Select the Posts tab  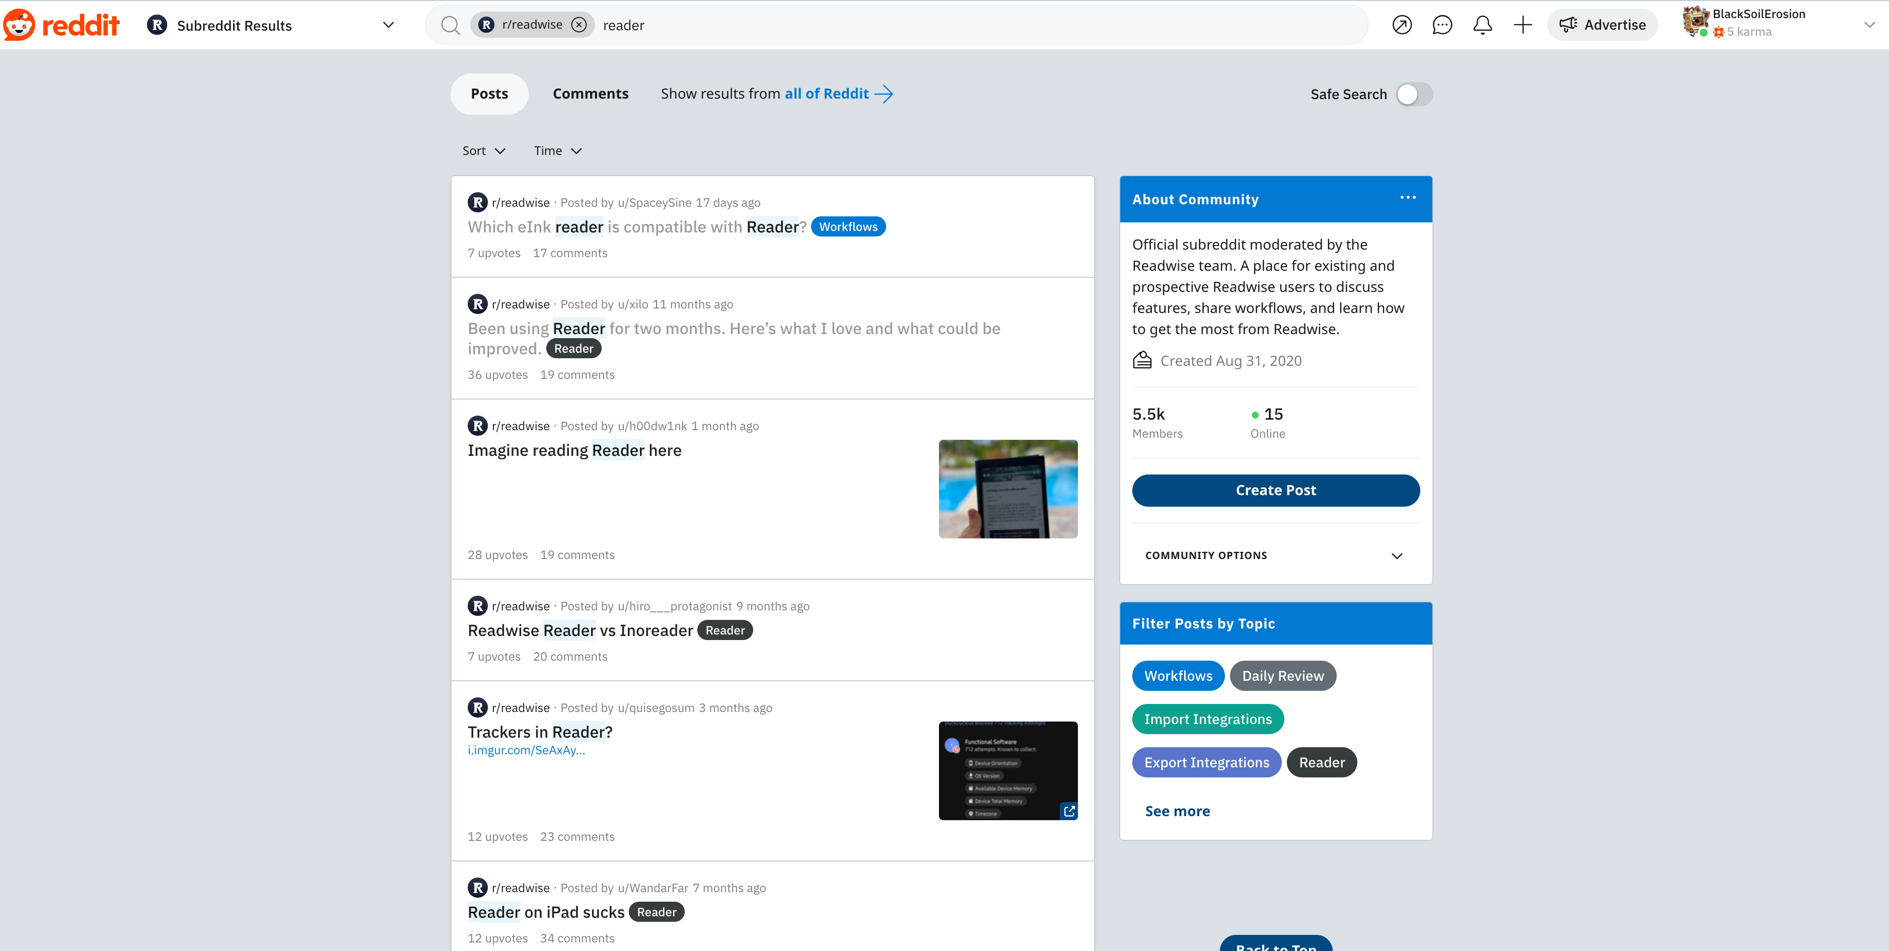(489, 94)
